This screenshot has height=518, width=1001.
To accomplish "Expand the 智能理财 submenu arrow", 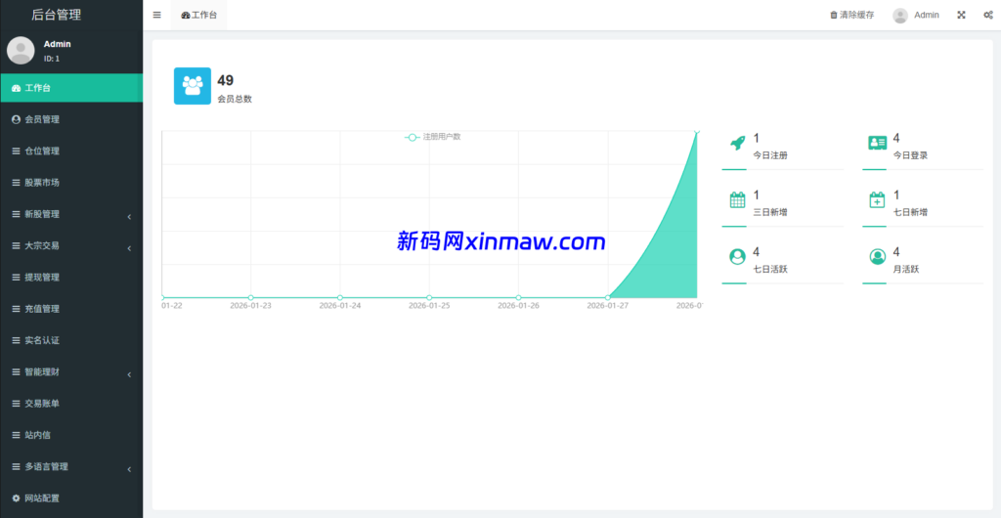I will [129, 374].
